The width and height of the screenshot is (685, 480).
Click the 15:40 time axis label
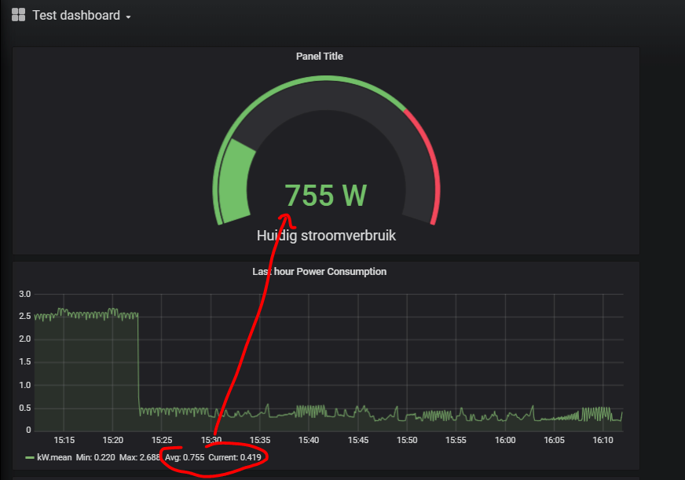(309, 440)
